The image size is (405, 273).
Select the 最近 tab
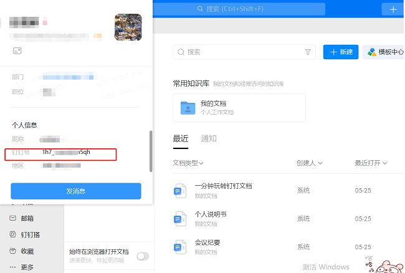pos(180,138)
